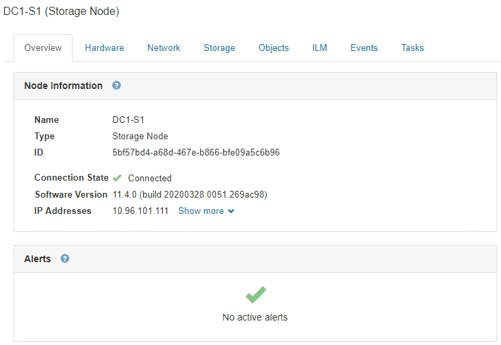Click the Alerts help icon
The height and width of the screenshot is (345, 501).
click(65, 259)
